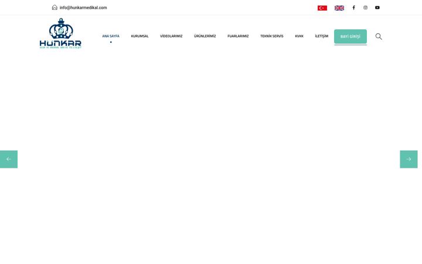Open the KVKK menu item

coord(299,36)
